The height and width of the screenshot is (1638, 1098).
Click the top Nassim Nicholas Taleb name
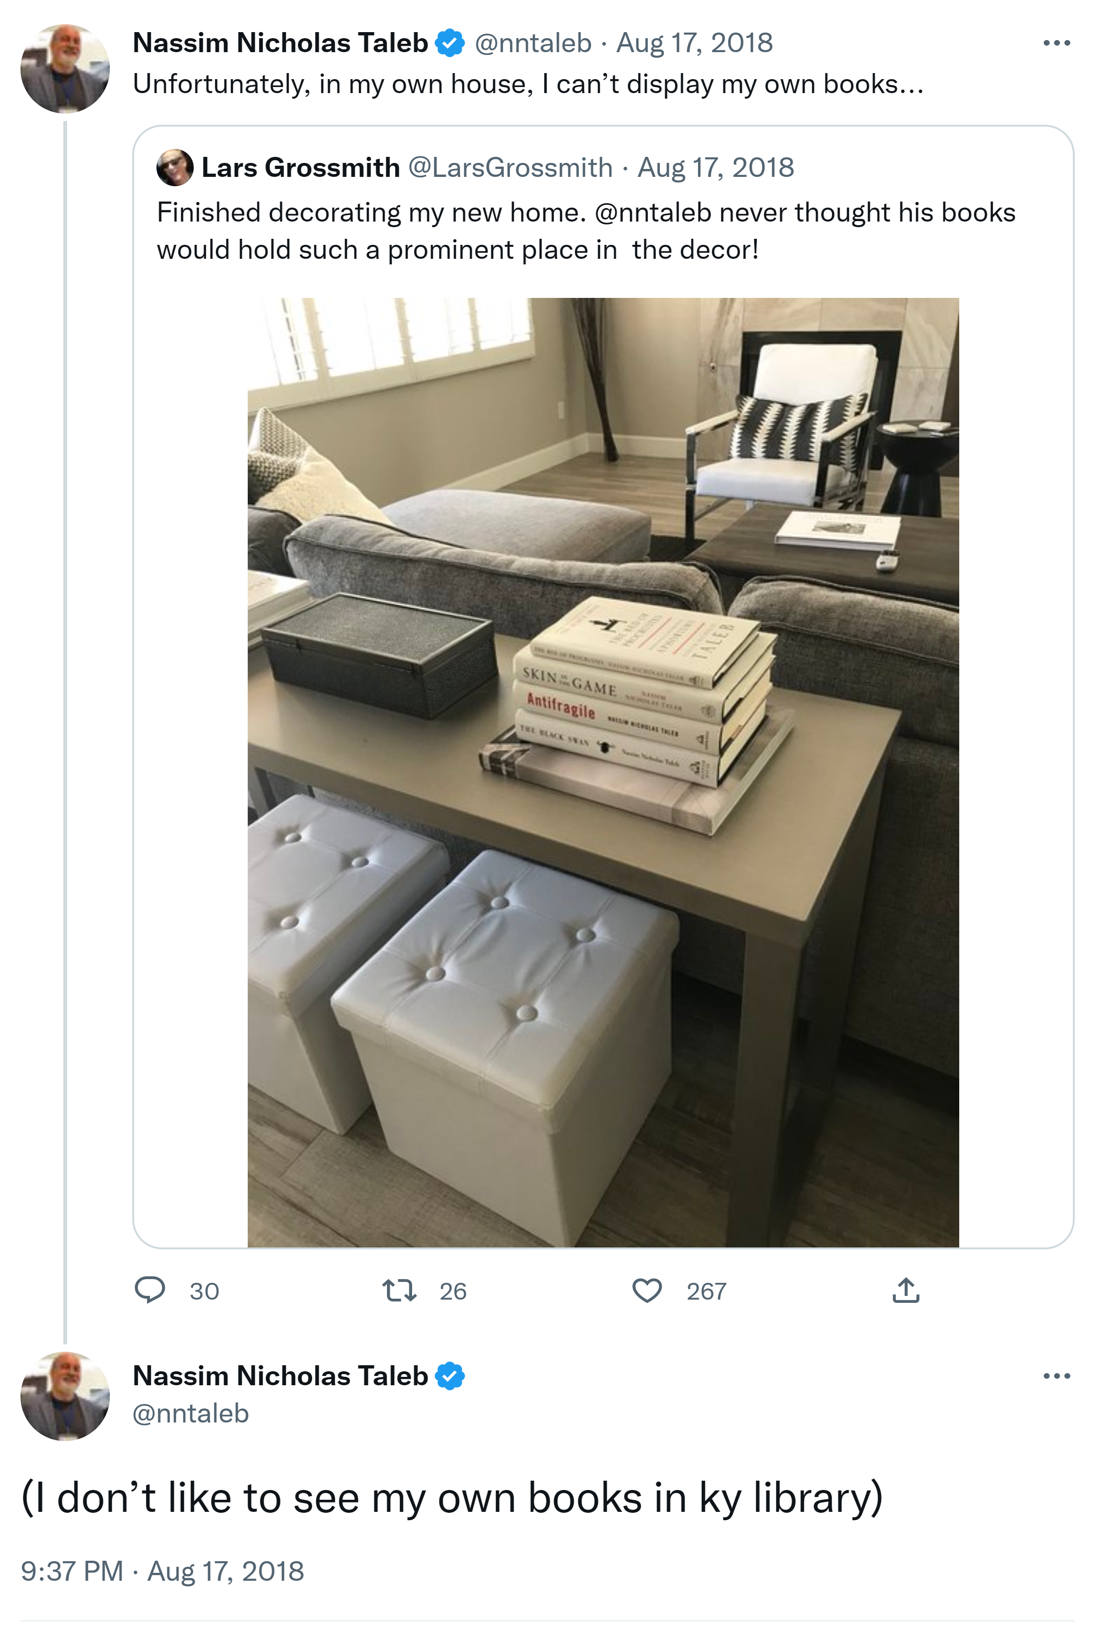[x=280, y=43]
